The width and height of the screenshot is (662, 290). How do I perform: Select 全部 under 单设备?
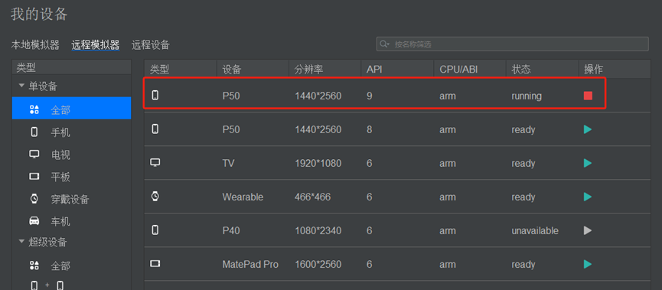tap(71, 108)
